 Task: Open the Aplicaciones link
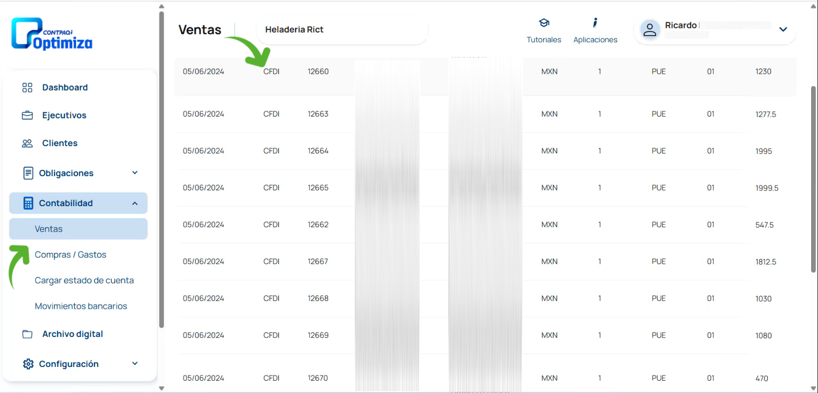tap(595, 40)
